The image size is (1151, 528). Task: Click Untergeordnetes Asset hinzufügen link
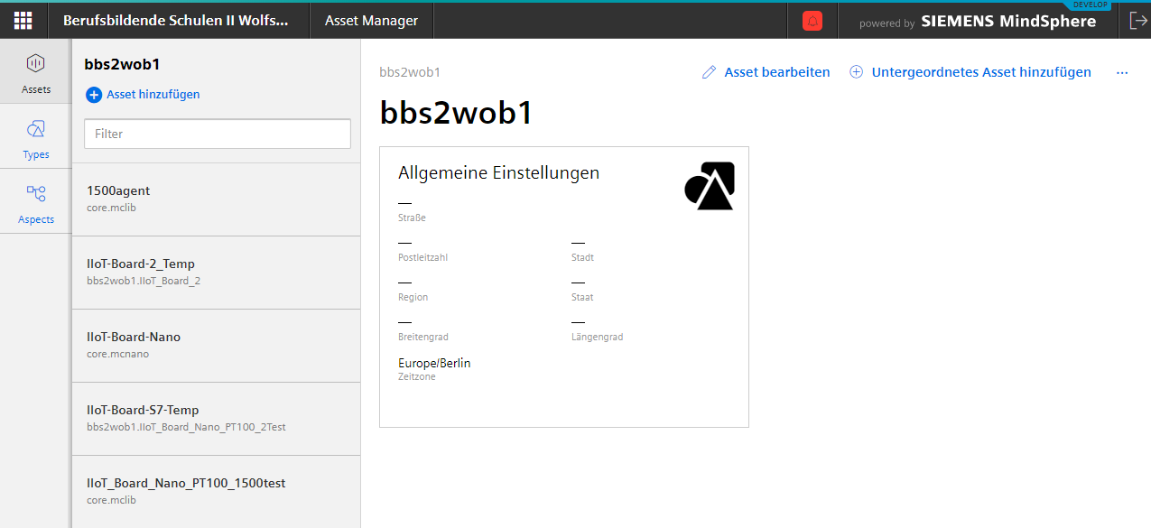pyautogui.click(x=980, y=72)
